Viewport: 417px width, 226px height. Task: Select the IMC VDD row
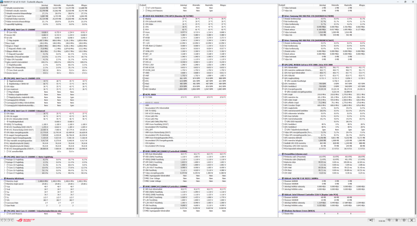point(183,59)
